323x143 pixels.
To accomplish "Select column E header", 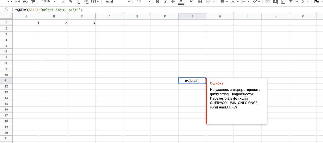I will (137, 16).
